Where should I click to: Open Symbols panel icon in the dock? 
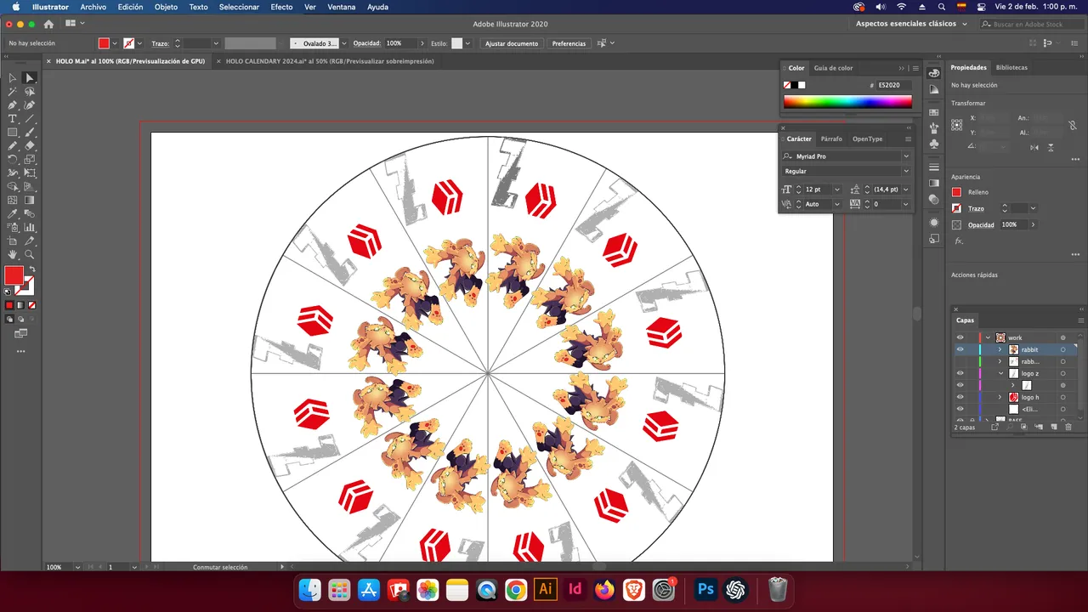(x=934, y=144)
